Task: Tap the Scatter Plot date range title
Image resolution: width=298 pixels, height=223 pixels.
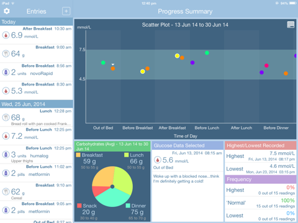Action: coord(185,25)
